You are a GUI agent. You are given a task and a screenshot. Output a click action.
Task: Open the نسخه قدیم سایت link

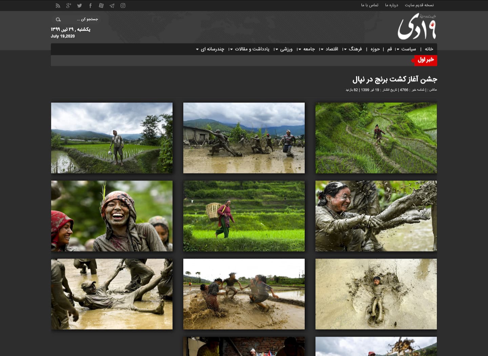(x=419, y=5)
